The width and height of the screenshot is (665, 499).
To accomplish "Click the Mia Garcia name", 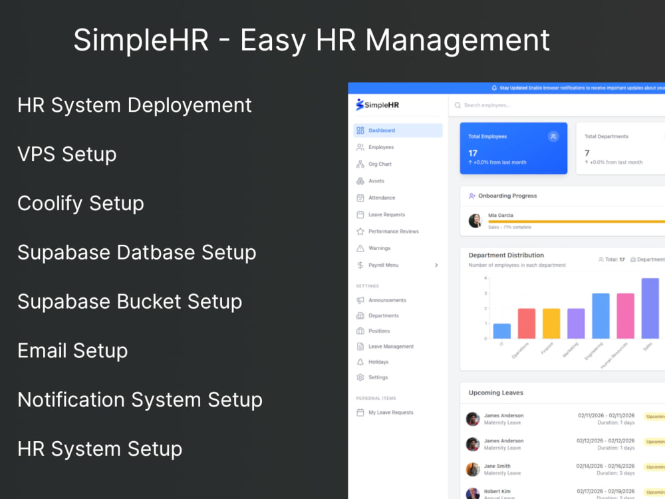I will coord(501,215).
